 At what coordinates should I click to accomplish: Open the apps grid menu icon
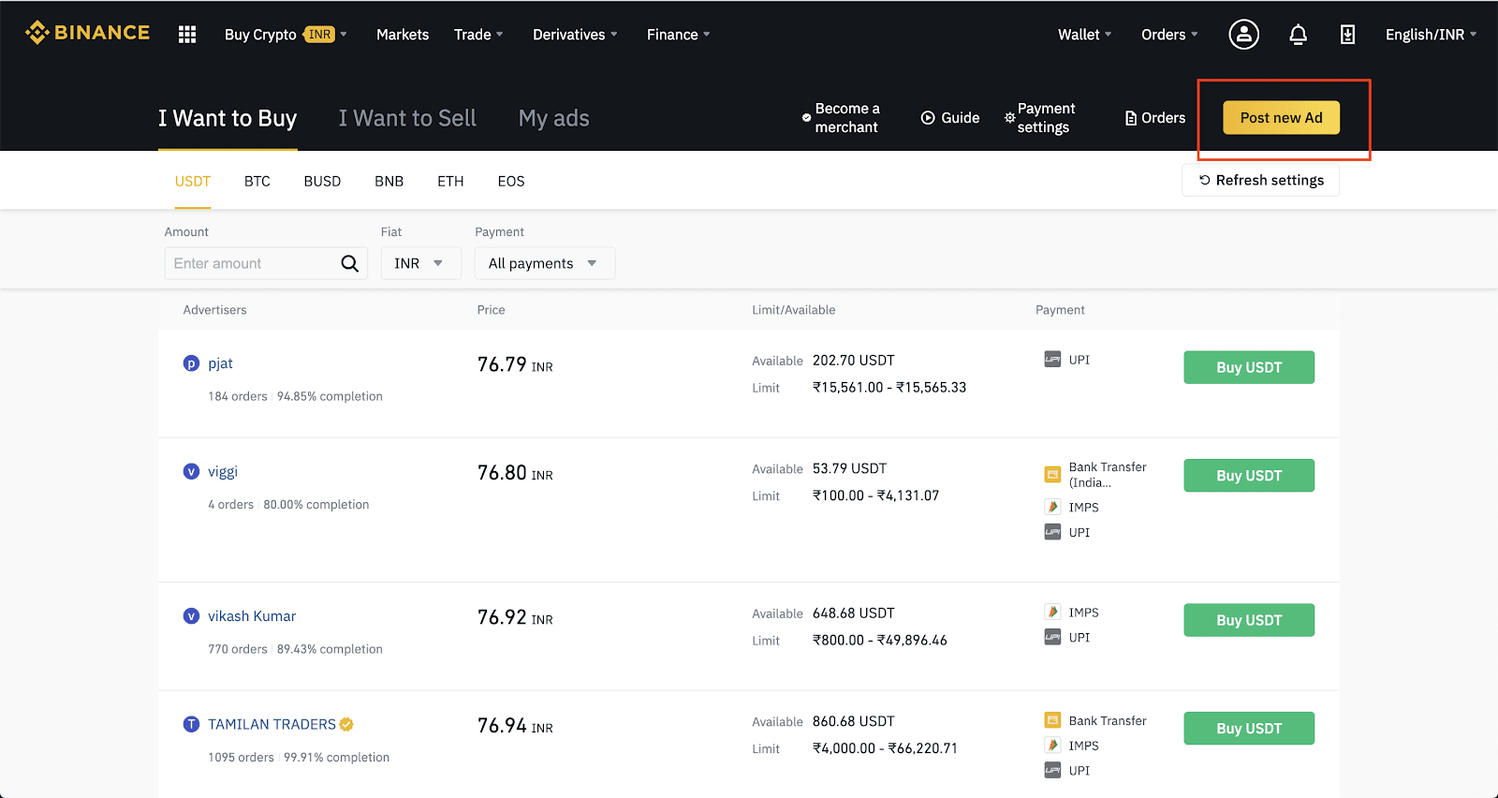click(187, 35)
